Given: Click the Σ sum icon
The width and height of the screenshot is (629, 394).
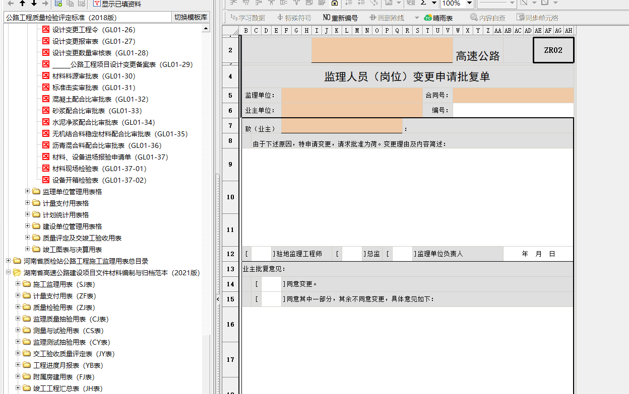Looking at the screenshot, I should (423, 3).
